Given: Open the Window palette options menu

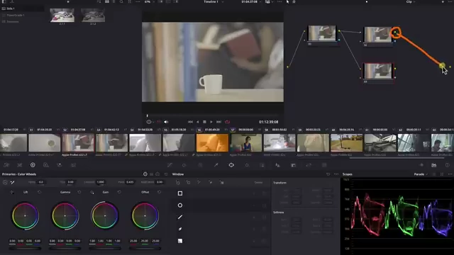Looking at the screenshot, I should pos(336,174).
